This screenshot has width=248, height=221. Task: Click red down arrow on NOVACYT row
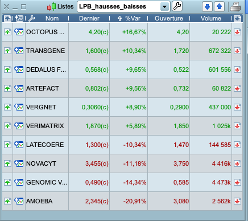(237, 163)
